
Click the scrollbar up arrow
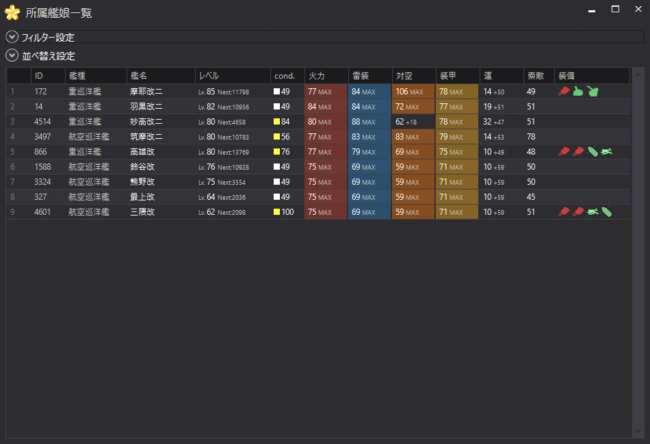point(638,74)
